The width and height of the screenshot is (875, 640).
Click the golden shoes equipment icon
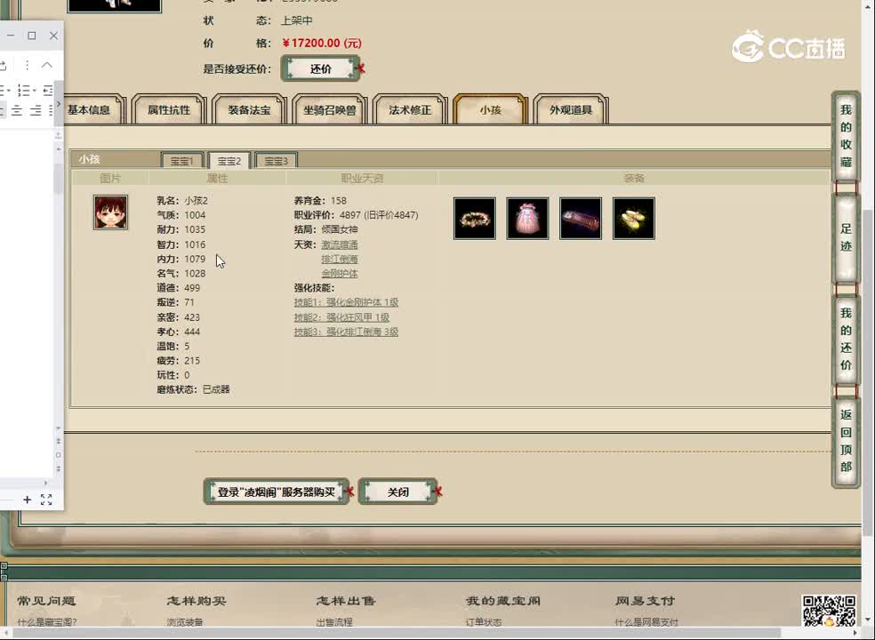[633, 218]
